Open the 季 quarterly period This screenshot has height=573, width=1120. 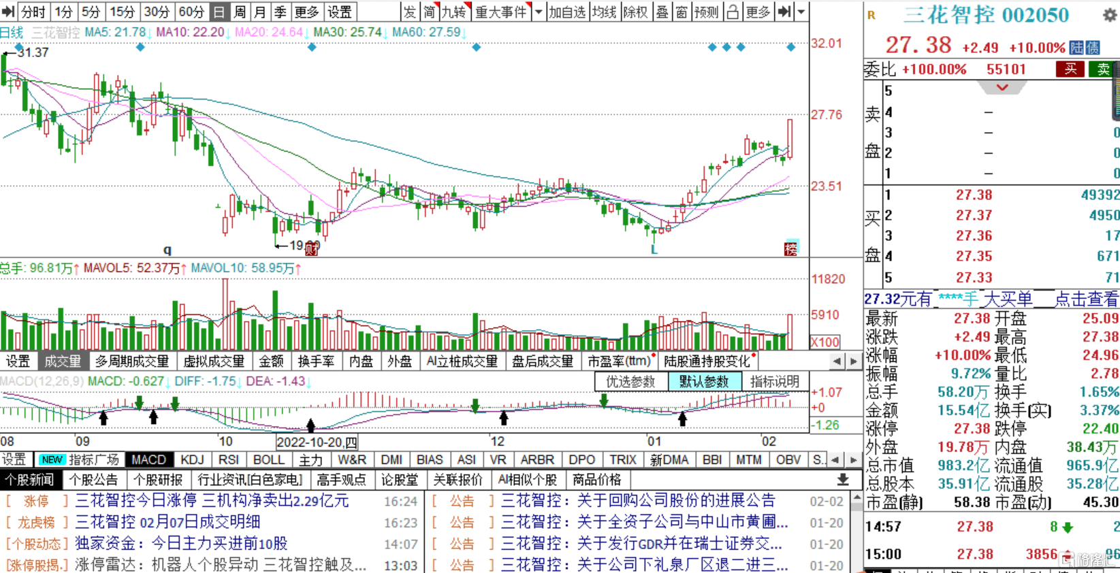[281, 12]
